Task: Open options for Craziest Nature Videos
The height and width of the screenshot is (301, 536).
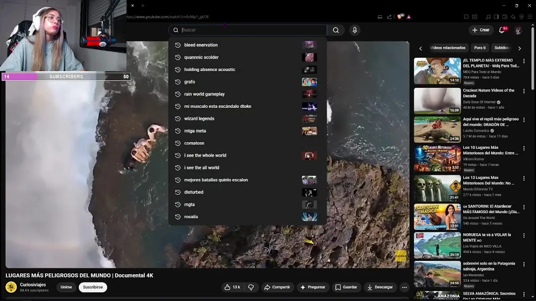Action: coord(524,91)
